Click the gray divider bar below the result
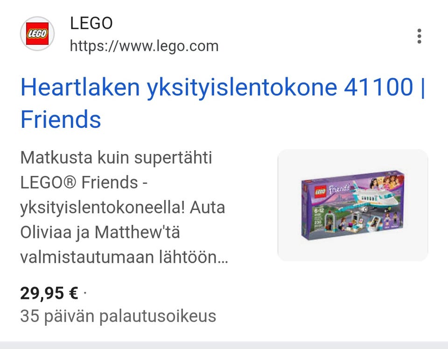 pos(224,345)
